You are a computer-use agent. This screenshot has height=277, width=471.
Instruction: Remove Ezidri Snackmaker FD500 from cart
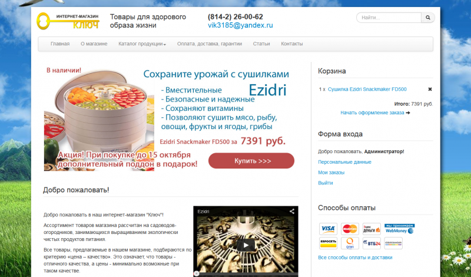tap(430, 89)
